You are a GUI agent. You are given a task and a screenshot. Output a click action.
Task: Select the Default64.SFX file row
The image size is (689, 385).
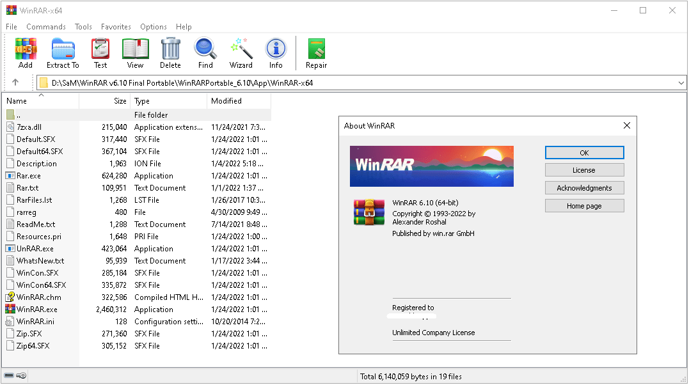(137, 152)
